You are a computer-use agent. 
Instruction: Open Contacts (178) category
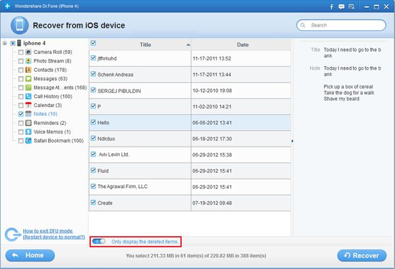pyautogui.click(x=50, y=70)
